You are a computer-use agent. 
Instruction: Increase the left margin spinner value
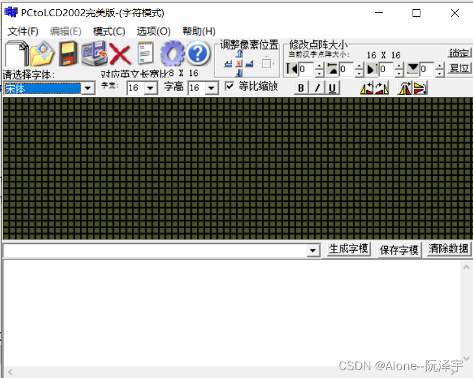coord(319,66)
